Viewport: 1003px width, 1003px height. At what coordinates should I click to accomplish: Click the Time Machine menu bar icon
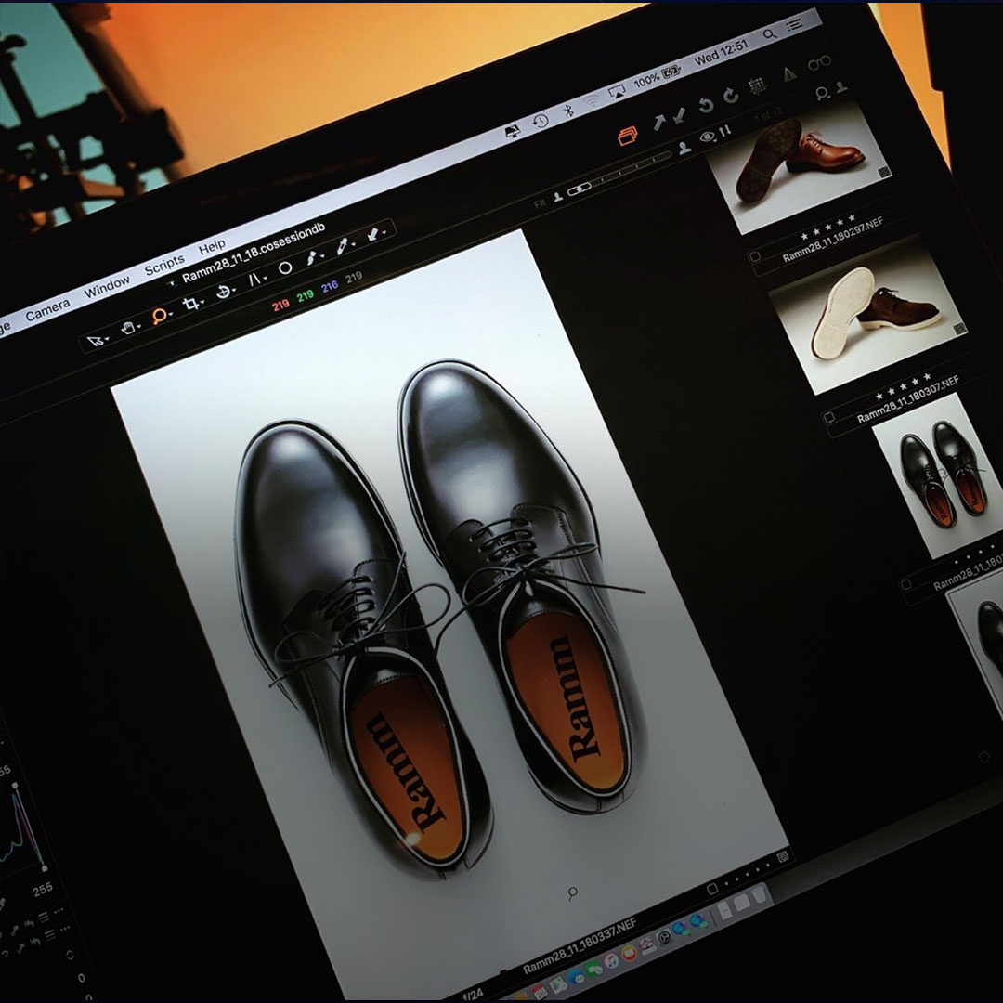pyautogui.click(x=541, y=120)
